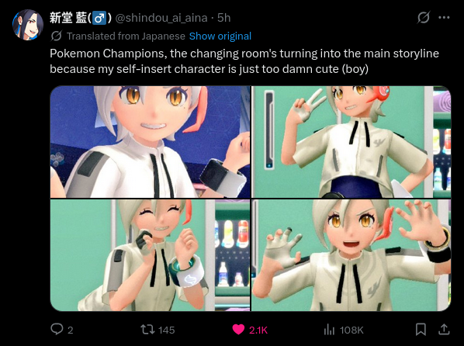This screenshot has width=464, height=346.
Task: Bookmark this post
Action: 421,329
